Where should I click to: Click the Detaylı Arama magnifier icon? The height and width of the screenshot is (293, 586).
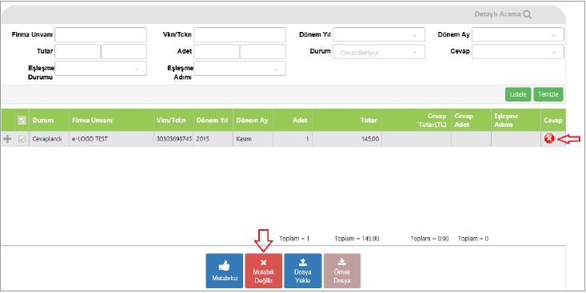pos(527,14)
